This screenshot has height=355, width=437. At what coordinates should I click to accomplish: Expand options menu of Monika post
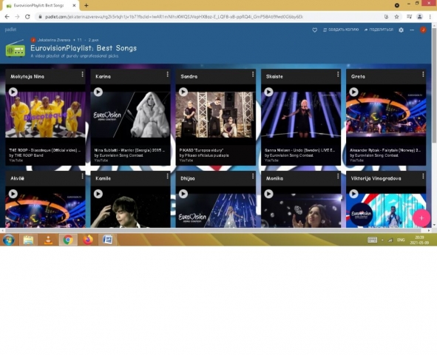(338, 176)
